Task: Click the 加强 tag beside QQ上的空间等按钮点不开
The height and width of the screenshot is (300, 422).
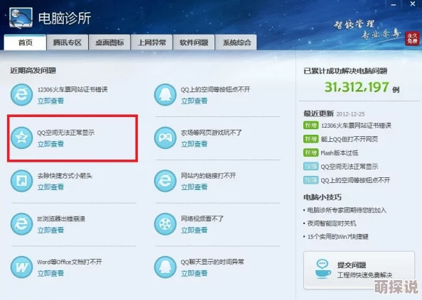Action: [311, 180]
